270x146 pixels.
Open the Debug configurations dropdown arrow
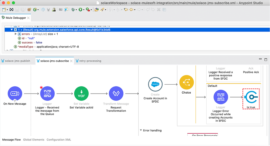tap(76, 10)
